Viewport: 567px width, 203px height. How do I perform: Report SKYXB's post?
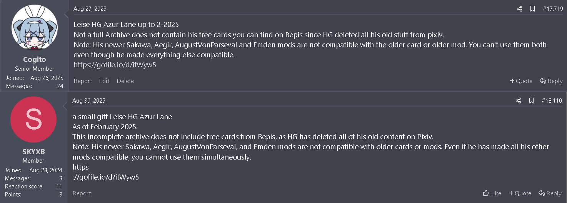pyautogui.click(x=82, y=193)
